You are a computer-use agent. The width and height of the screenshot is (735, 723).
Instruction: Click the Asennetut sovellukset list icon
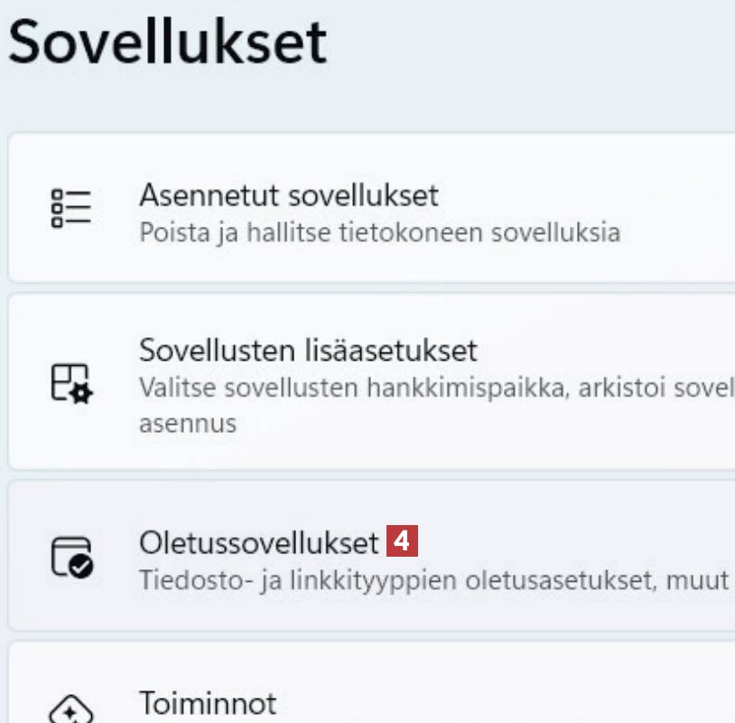coord(71,208)
